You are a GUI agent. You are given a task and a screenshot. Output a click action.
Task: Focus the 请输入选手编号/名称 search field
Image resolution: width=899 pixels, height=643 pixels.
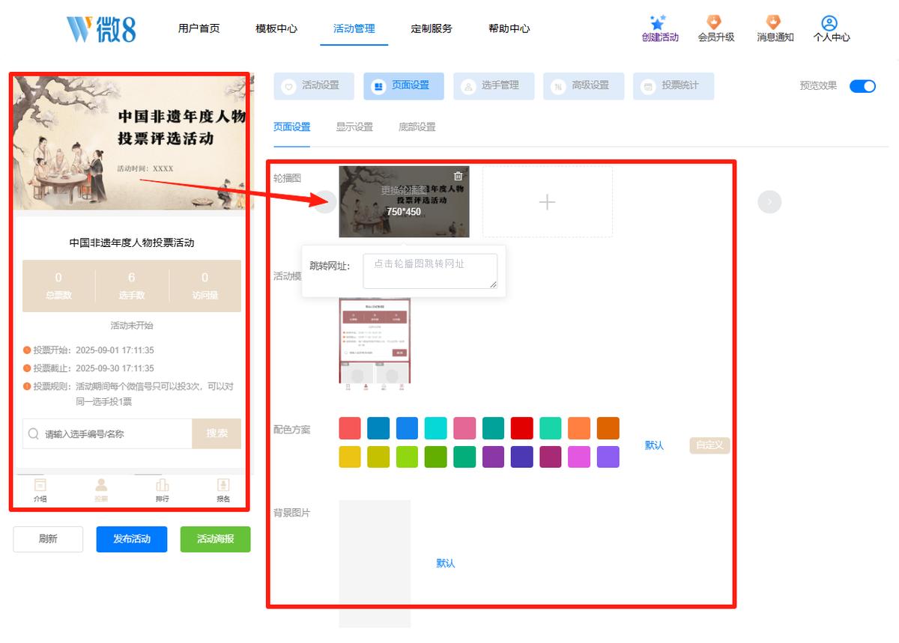(x=108, y=433)
